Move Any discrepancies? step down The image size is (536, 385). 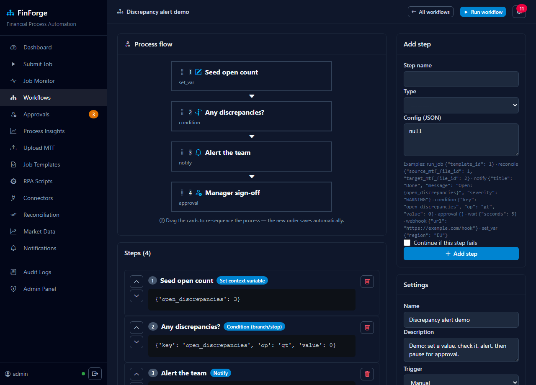tap(137, 342)
